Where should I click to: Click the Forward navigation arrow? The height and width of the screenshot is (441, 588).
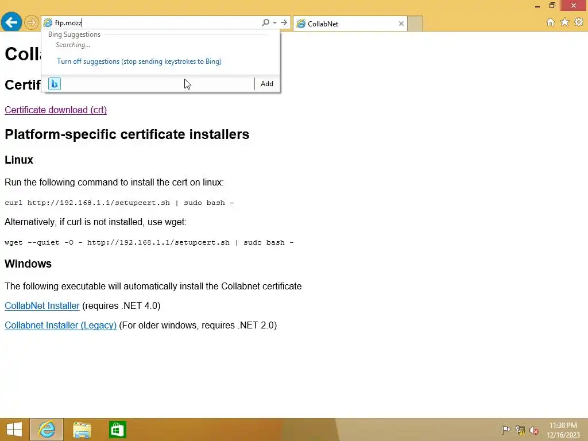[32, 22]
